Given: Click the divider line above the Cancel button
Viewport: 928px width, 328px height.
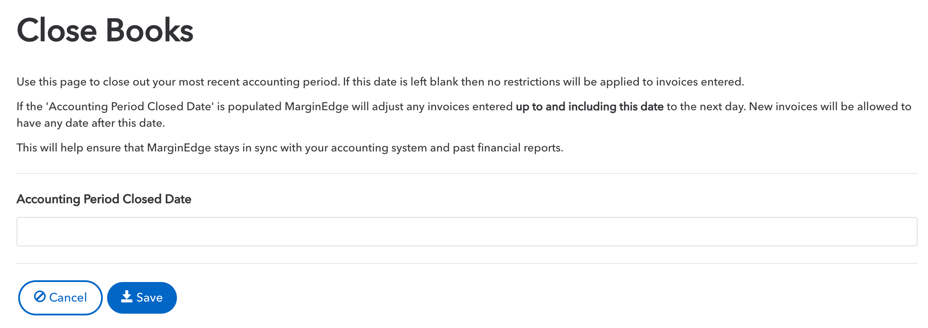Looking at the screenshot, I should [x=467, y=263].
